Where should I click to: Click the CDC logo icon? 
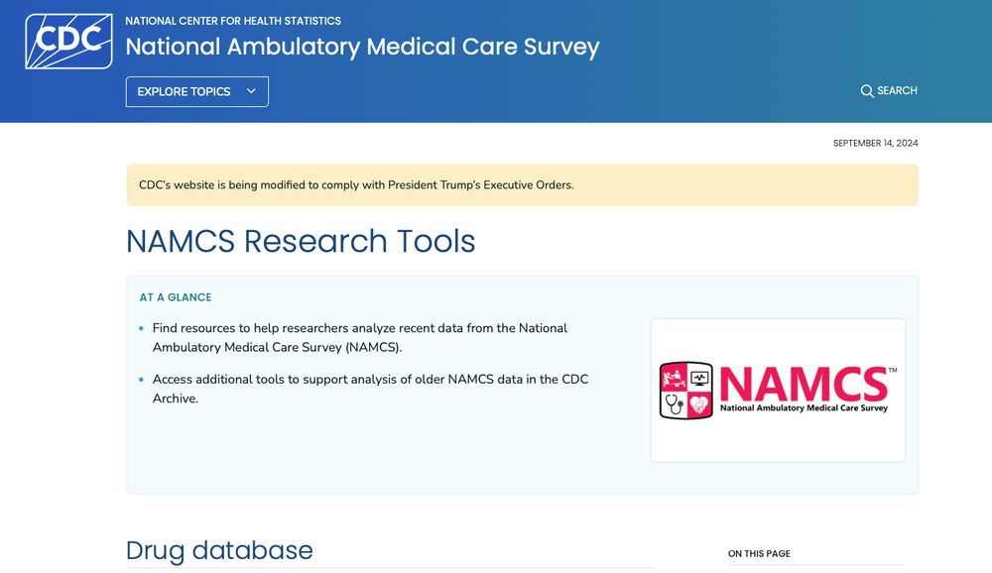[x=69, y=41]
